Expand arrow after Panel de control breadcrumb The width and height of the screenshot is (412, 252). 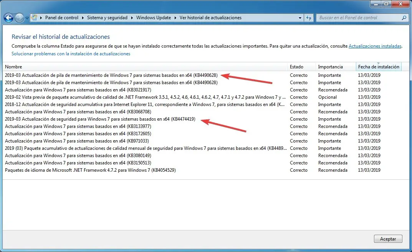pyautogui.click(x=83, y=18)
